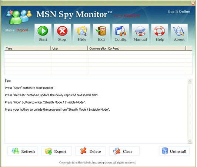Image resolution: width=197 pixels, height=167 pixels.
Task: Open the Config settings icon
Action: tap(121, 33)
